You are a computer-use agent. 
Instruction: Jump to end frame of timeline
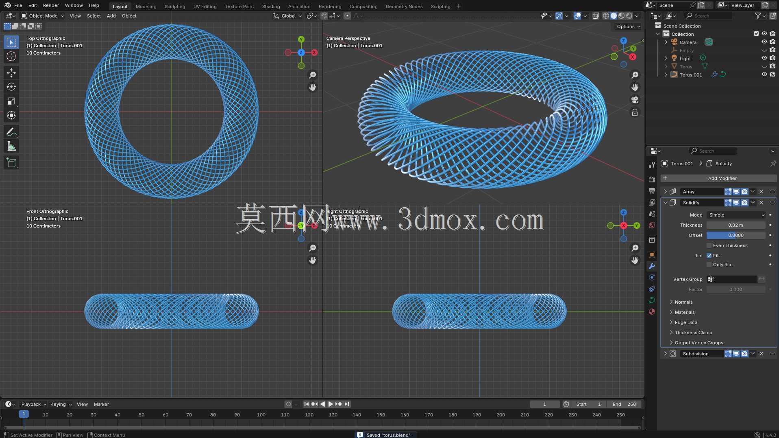[347, 404]
